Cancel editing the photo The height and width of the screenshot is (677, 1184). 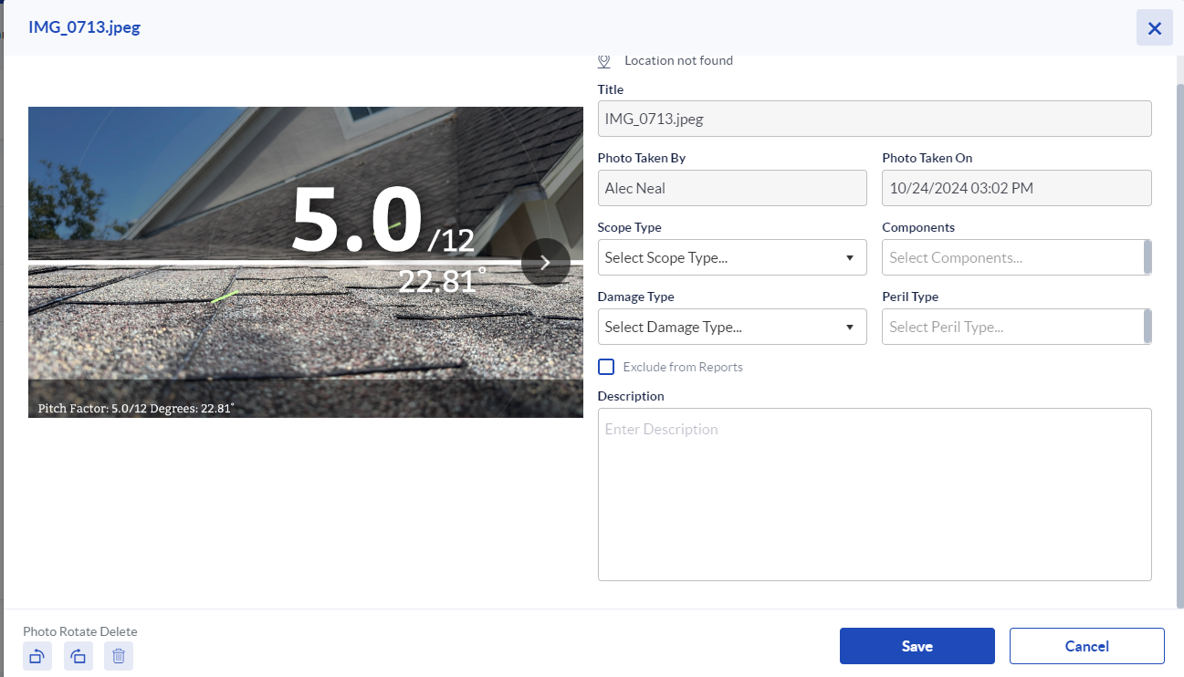click(1087, 646)
